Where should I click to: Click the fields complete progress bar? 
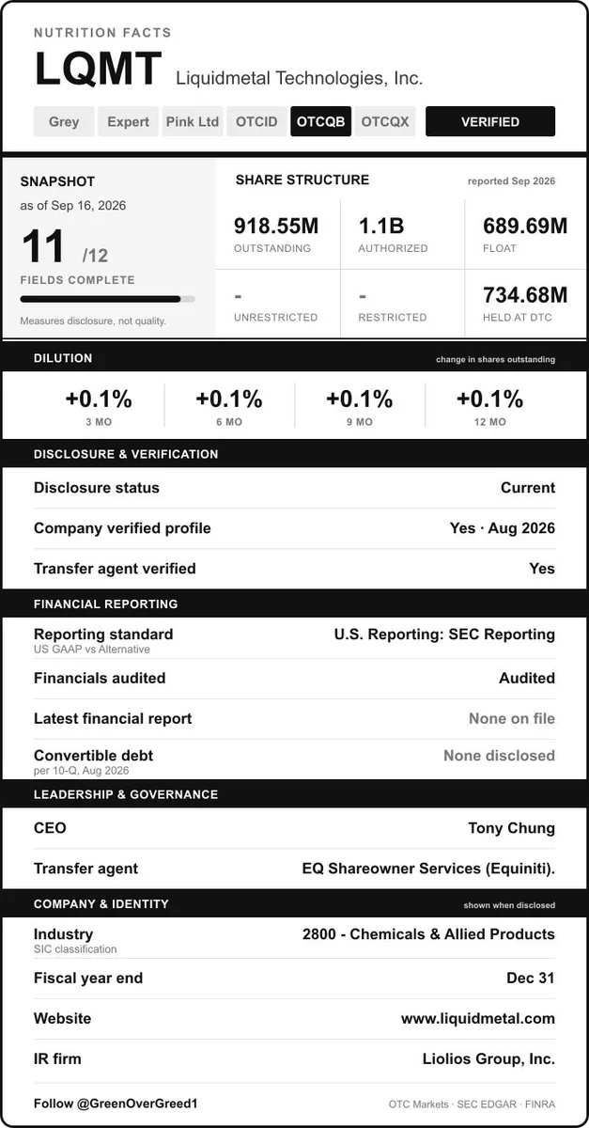click(x=107, y=299)
